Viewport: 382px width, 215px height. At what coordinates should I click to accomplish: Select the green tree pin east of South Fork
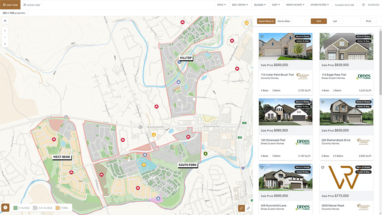[206, 154]
